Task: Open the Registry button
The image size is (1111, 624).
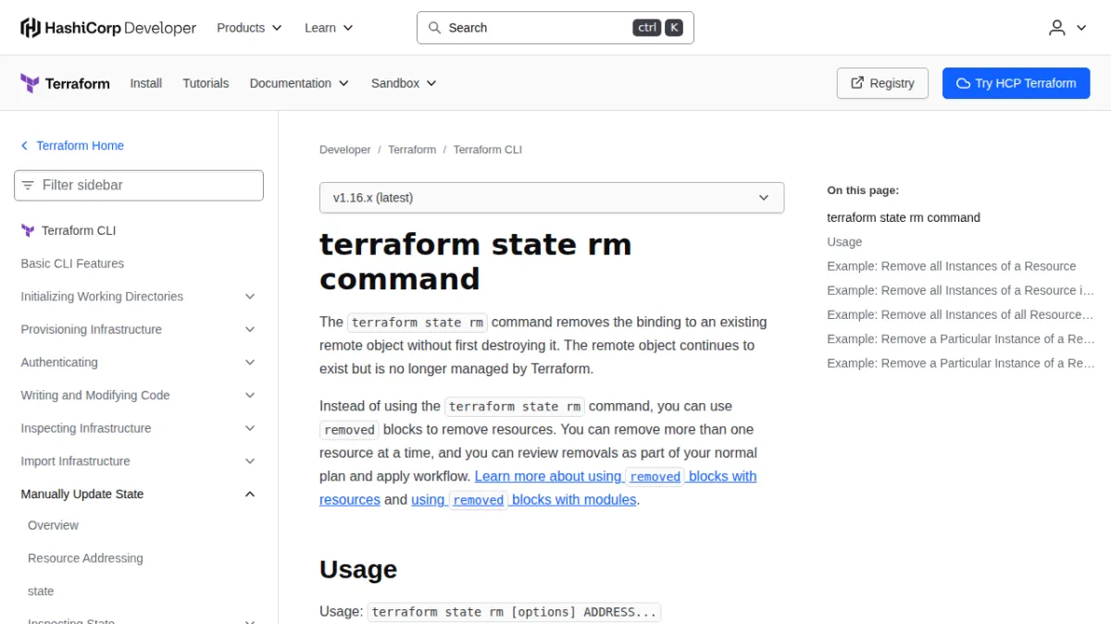Action: tap(882, 83)
